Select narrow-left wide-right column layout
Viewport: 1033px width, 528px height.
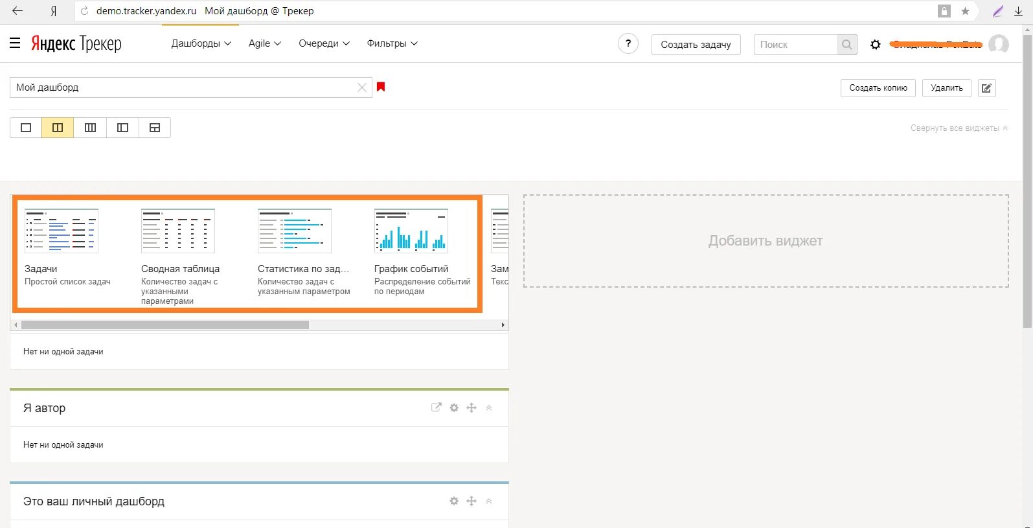pos(122,128)
